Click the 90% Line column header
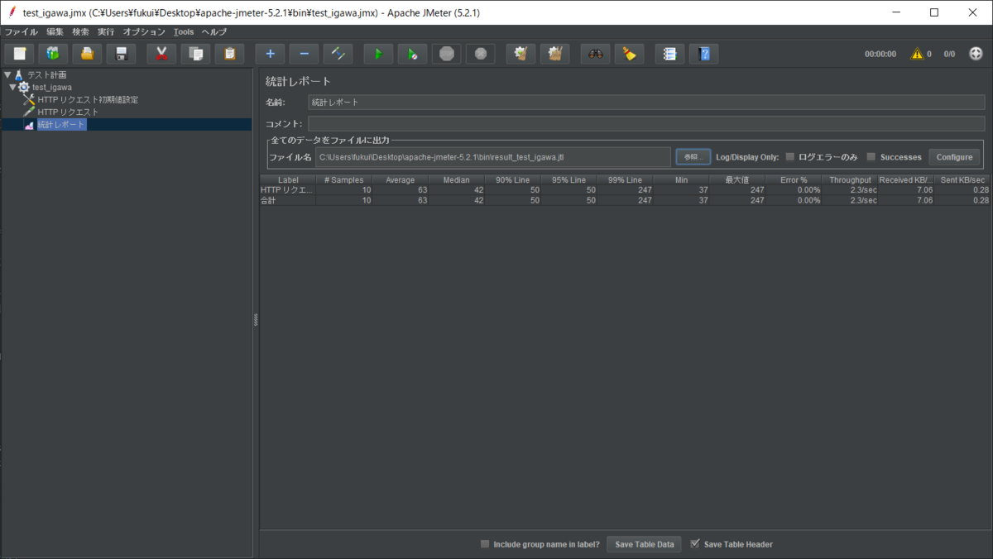993x559 pixels. (x=513, y=179)
